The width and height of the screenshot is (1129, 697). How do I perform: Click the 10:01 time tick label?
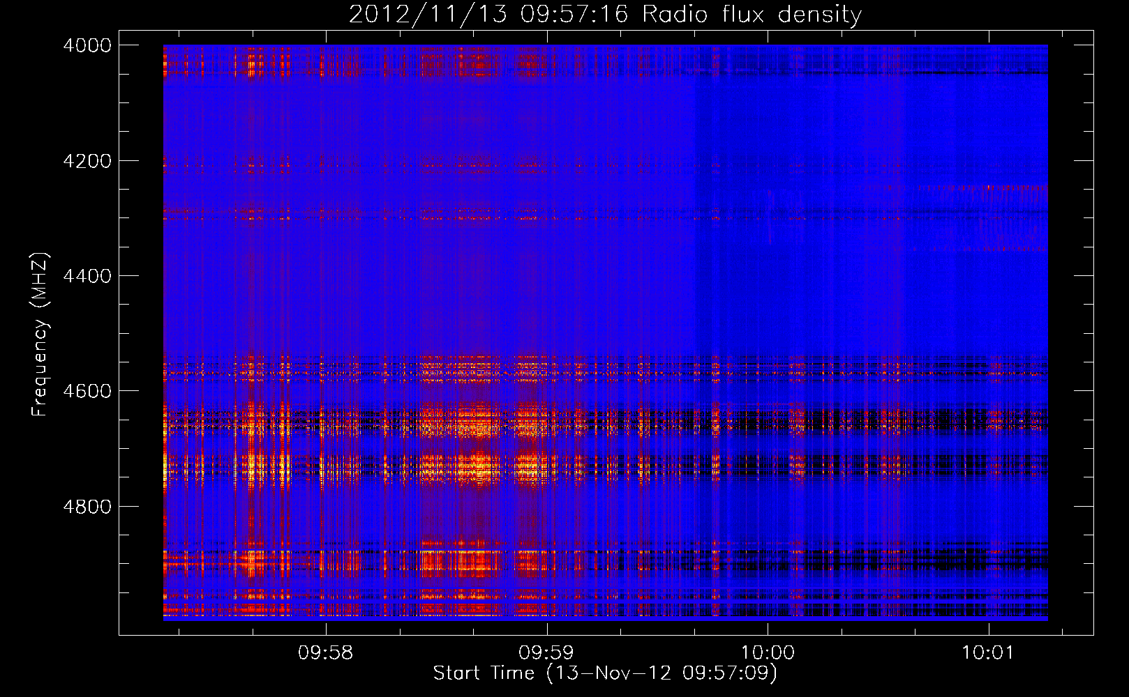pos(988,653)
